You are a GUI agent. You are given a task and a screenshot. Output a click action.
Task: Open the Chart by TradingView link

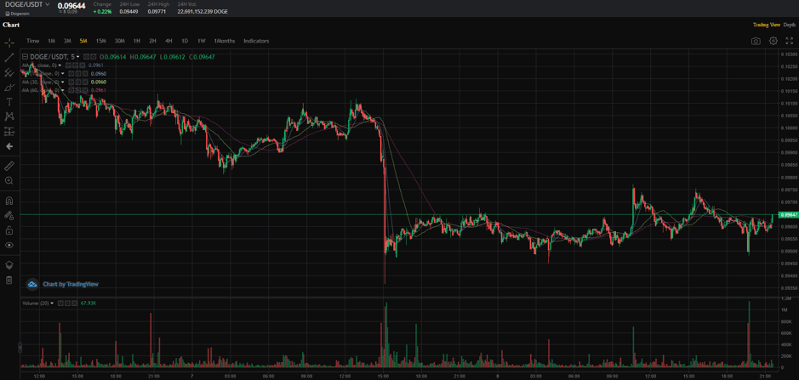click(x=70, y=284)
